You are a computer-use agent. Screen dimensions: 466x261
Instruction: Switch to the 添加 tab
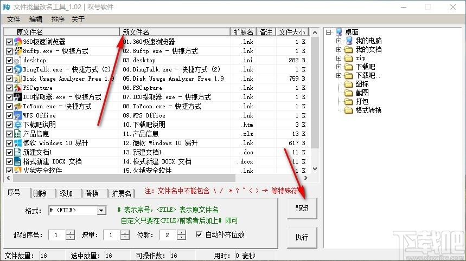[x=66, y=193]
